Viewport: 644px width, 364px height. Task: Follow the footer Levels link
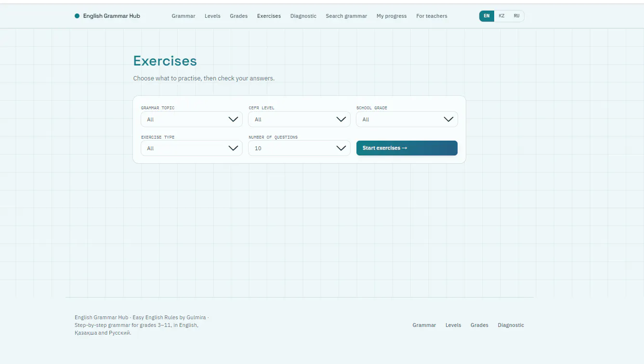(453, 325)
